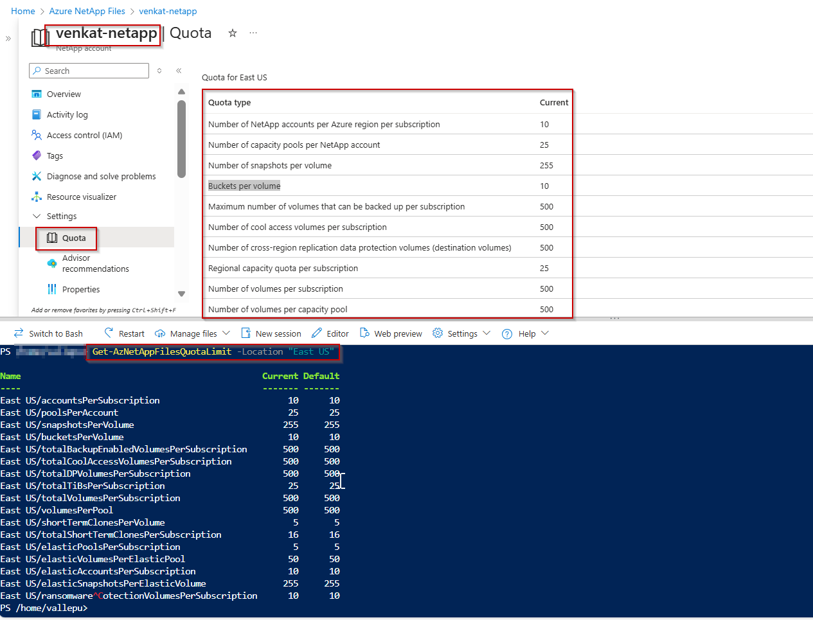Click Number of snapshots per volume row
This screenshot has height=620, width=813.
pos(270,165)
